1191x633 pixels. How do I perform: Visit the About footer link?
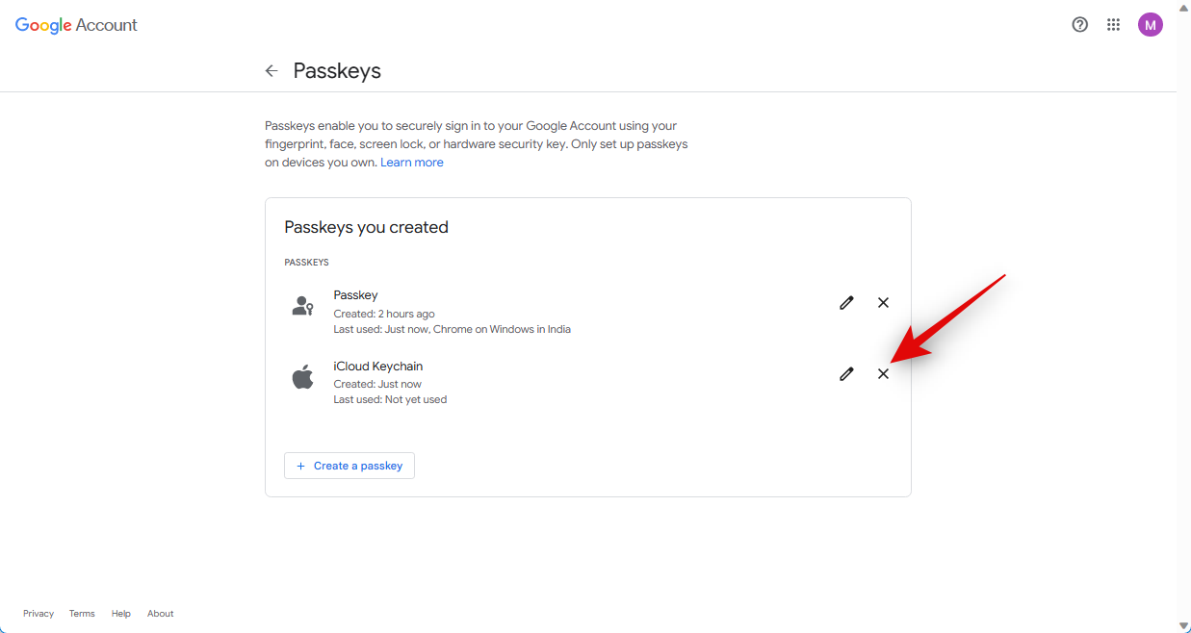[161, 614]
